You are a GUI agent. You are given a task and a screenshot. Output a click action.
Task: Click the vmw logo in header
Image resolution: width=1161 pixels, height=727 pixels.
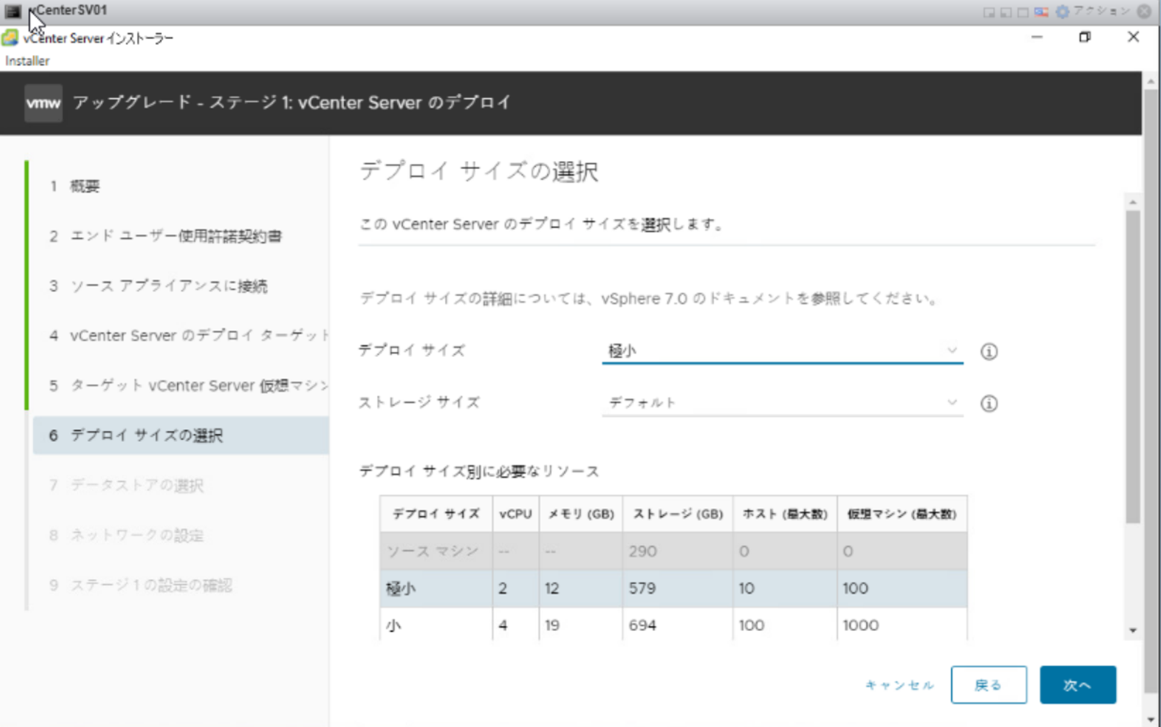pos(43,103)
